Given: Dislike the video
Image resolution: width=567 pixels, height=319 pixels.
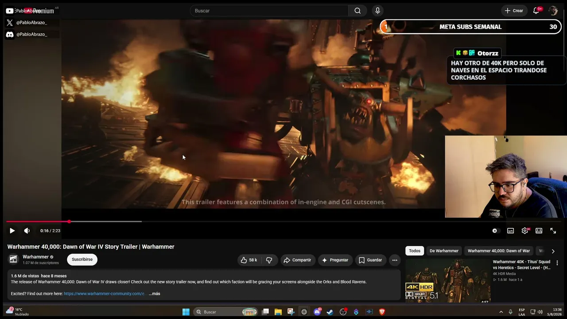Looking at the screenshot, I should 269,260.
